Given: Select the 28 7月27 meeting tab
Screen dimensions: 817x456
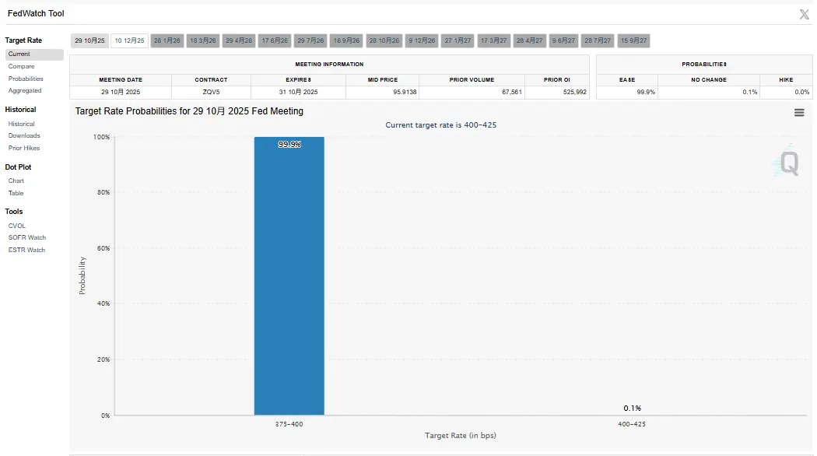Looking at the screenshot, I should click(598, 40).
